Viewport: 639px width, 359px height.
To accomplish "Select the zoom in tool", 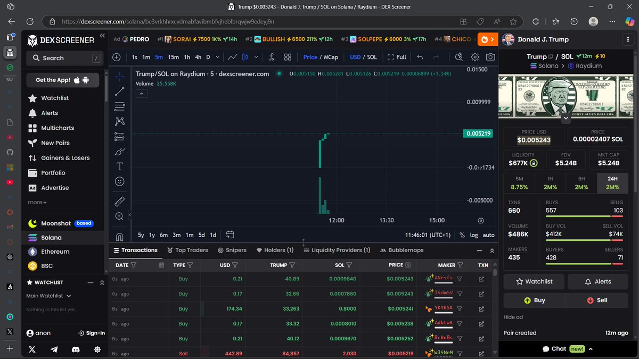I will point(120,216).
